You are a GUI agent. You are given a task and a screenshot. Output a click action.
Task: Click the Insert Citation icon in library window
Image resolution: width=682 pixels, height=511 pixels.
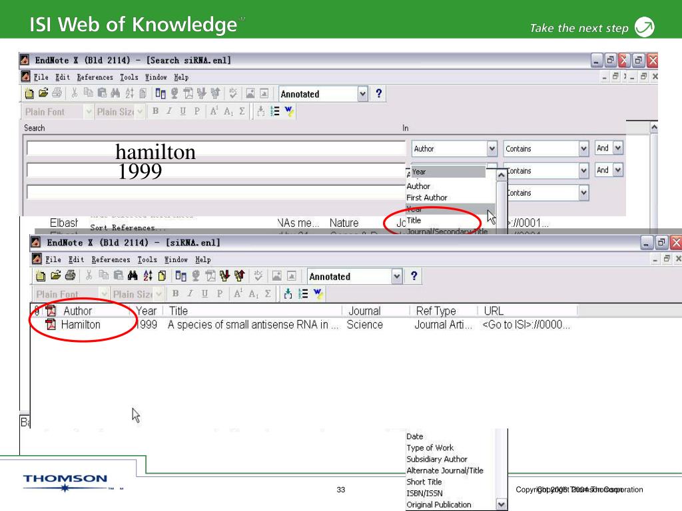pos(288,294)
